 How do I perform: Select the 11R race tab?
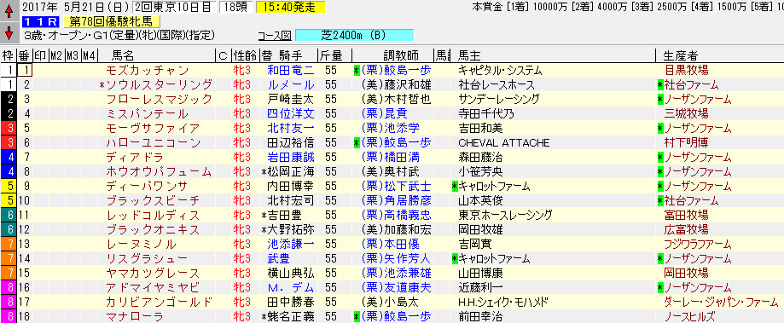(x=41, y=21)
